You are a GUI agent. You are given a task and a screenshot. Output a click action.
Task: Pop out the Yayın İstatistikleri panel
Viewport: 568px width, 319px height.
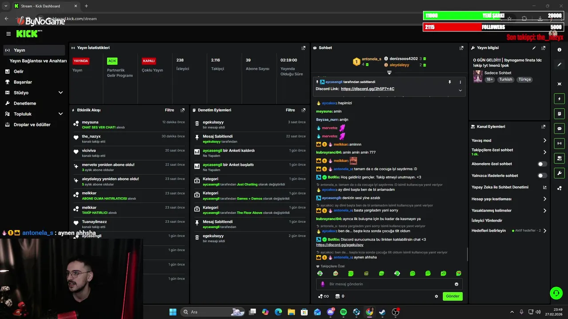[304, 48]
